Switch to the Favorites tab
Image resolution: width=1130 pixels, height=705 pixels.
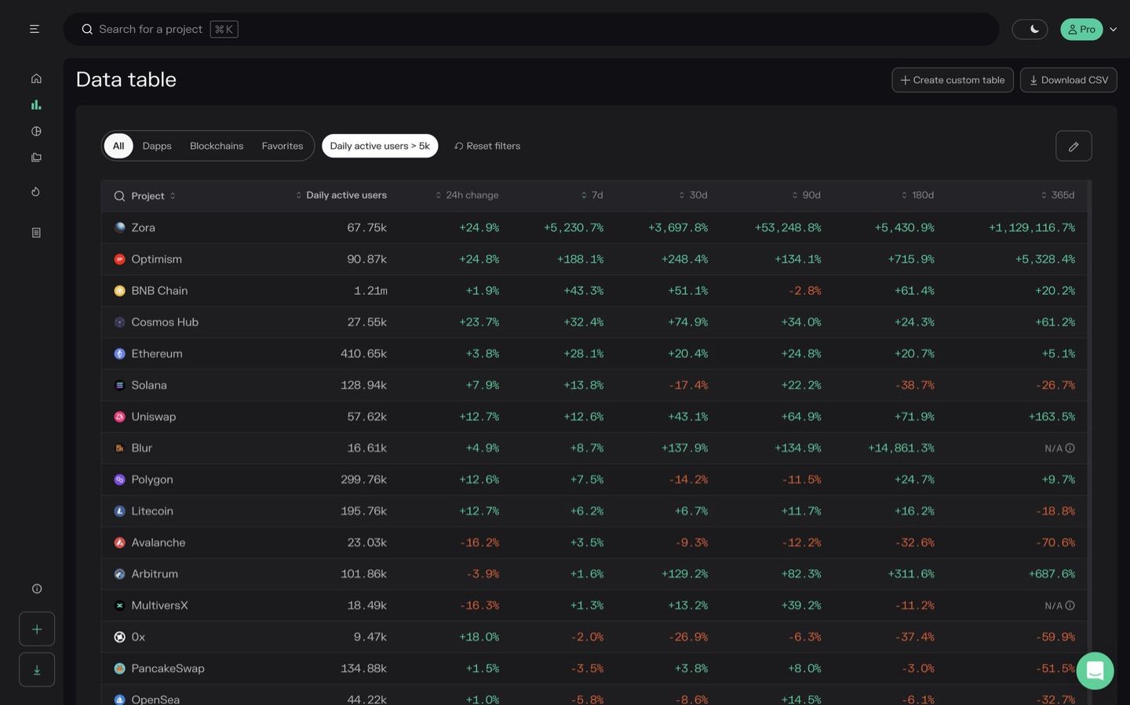[x=282, y=146]
